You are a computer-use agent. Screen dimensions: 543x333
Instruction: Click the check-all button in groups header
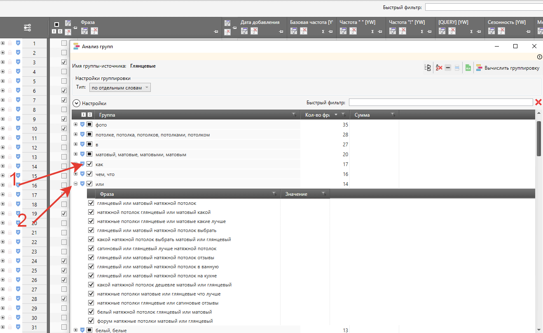[83, 115]
